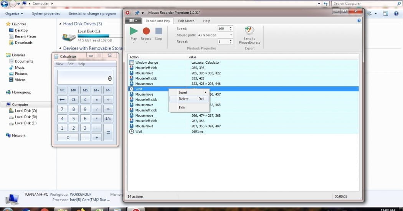Select the Window change action row
403x211 pixels.
point(243,63)
